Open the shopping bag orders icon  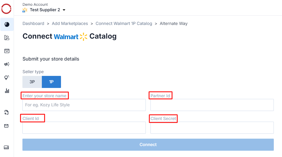pos(7,51)
